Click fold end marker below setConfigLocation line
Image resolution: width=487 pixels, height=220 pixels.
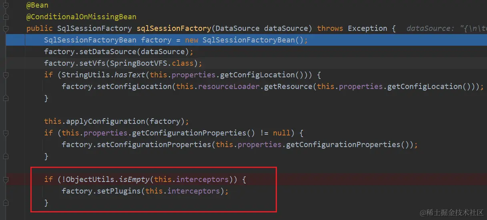(x=5, y=98)
